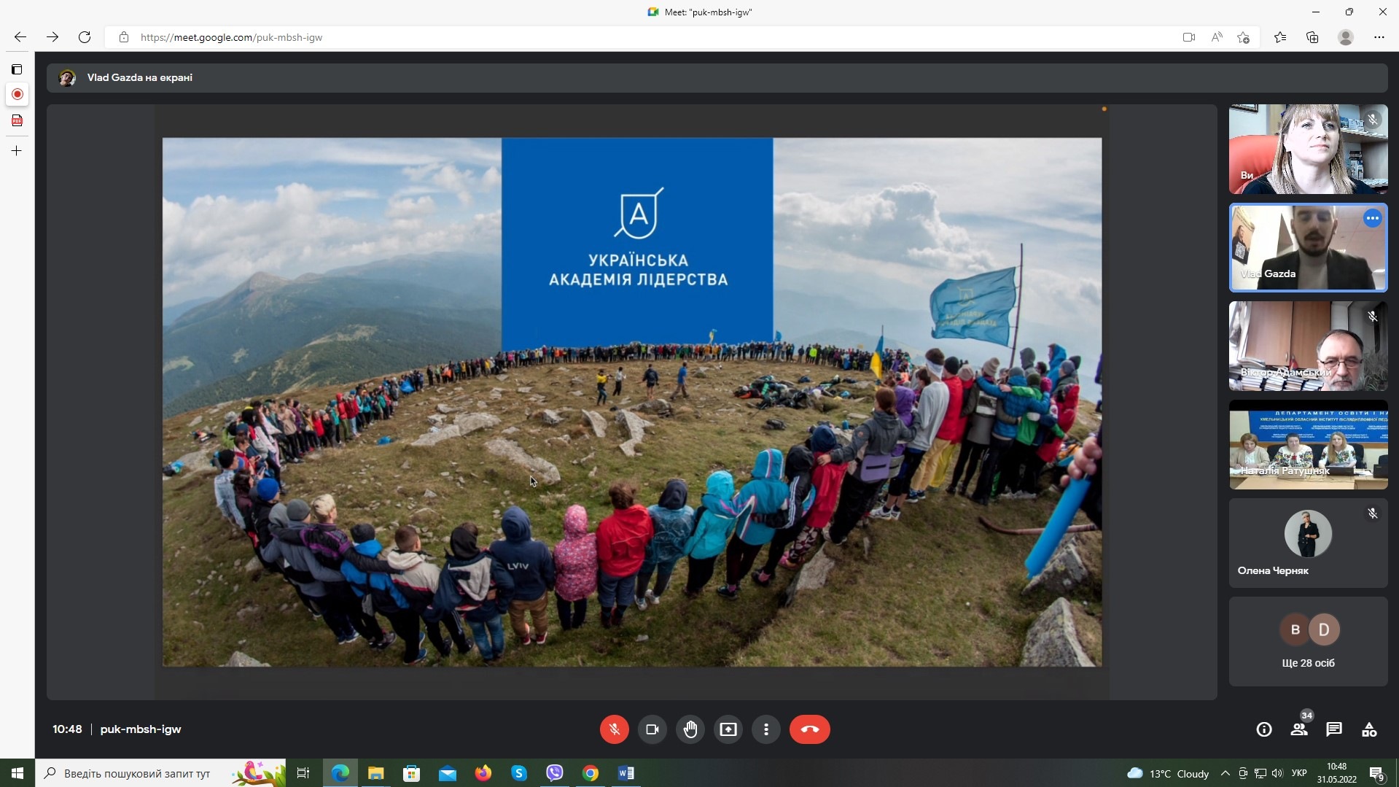The height and width of the screenshot is (787, 1399).
Task: Open Viber from the taskbar
Action: coord(554,773)
